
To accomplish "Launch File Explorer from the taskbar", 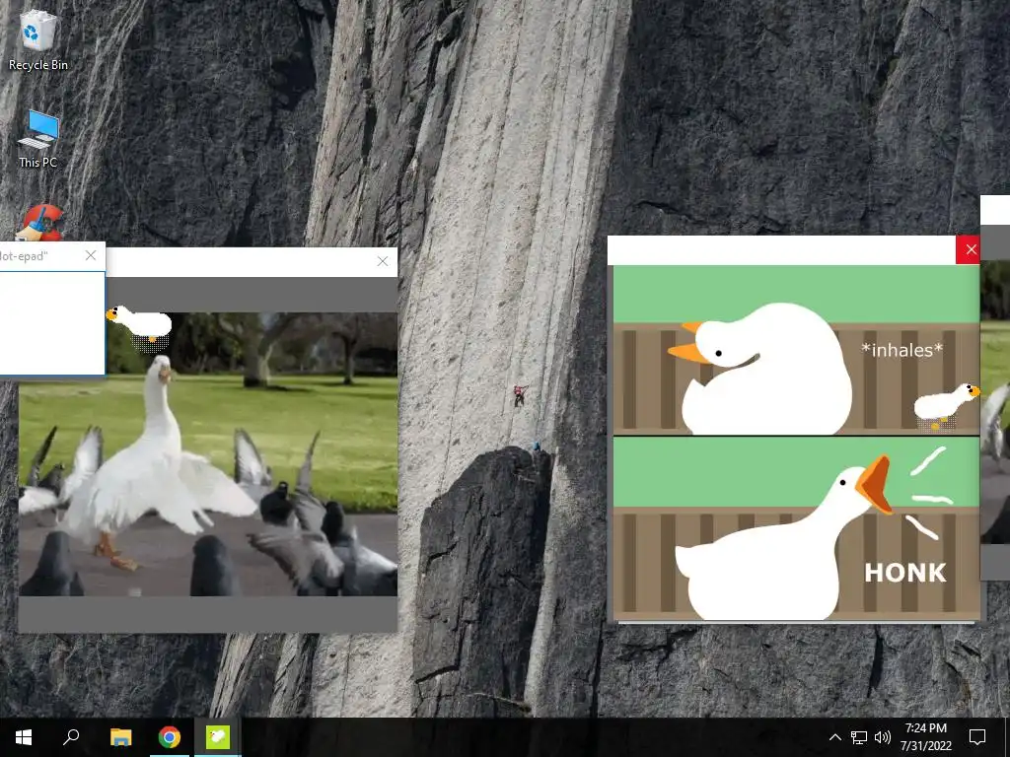I will (120, 737).
